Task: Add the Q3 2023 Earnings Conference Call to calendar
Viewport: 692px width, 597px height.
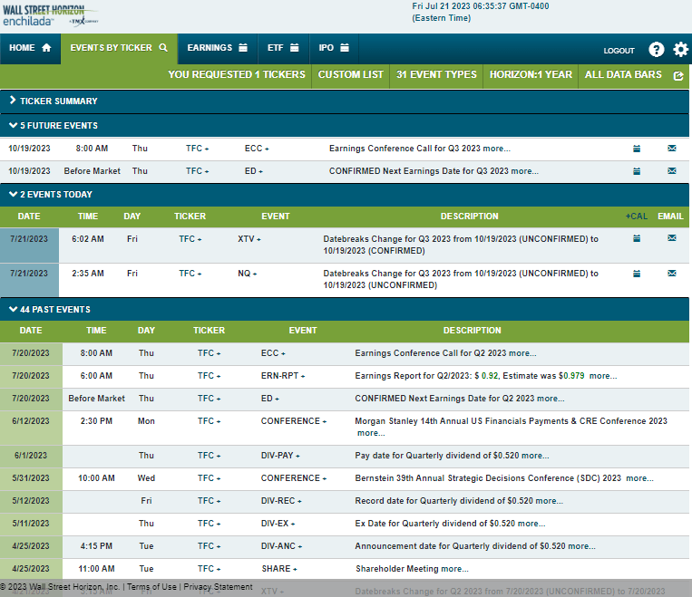Action: click(x=637, y=149)
